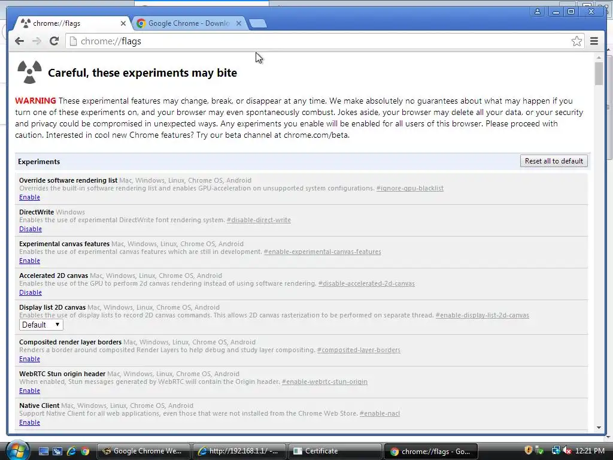This screenshot has height=460, width=613.
Task: Close the chrome://flags tab
Action: click(x=123, y=23)
